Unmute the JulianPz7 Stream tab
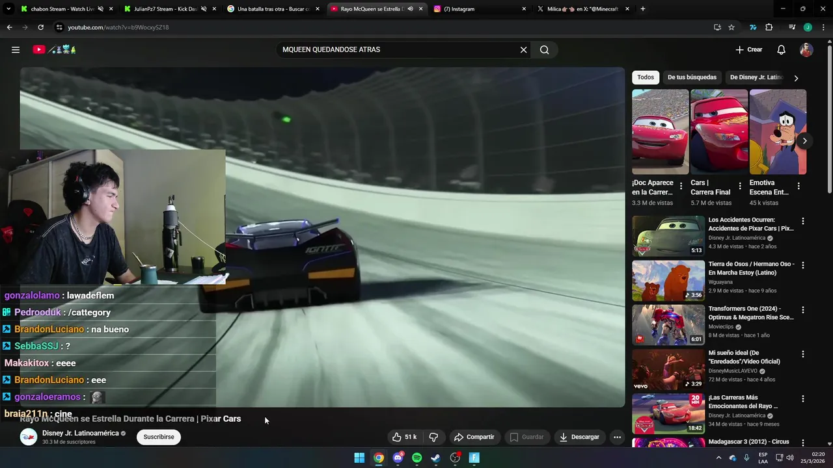The height and width of the screenshot is (468, 833). [204, 9]
